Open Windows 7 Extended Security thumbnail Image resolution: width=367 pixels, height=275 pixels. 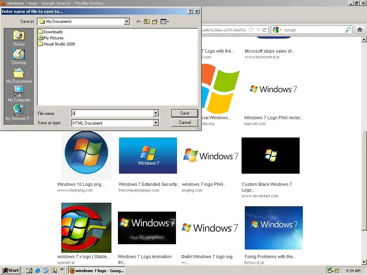coord(148,155)
